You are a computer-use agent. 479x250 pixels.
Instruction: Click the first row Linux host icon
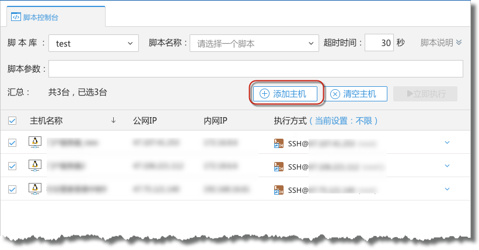coord(35,142)
